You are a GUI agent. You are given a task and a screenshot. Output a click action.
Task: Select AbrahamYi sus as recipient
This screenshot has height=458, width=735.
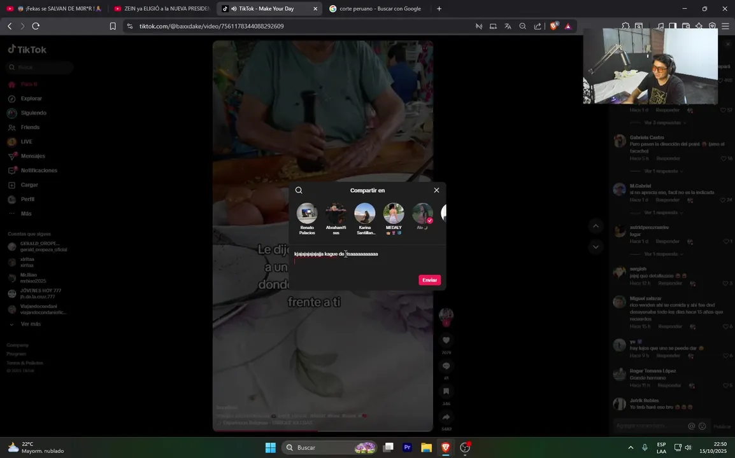[336, 219]
